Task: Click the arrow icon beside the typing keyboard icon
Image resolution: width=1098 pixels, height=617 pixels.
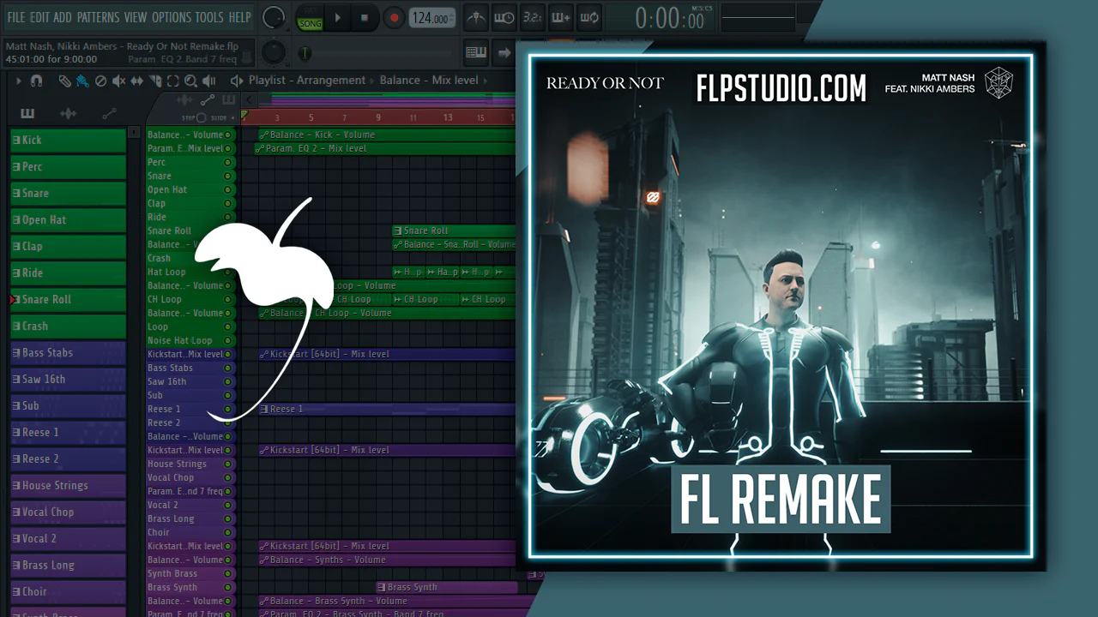Action: pos(504,52)
